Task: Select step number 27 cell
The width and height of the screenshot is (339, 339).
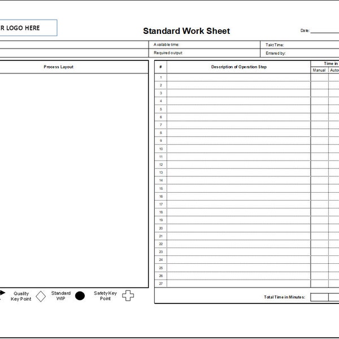Action: 160,284
